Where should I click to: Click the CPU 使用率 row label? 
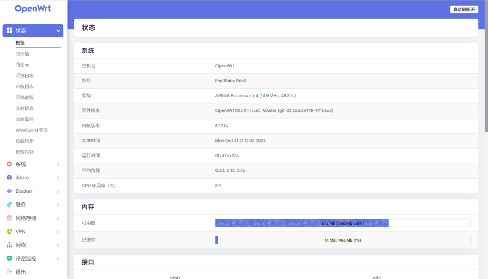[x=98, y=185]
